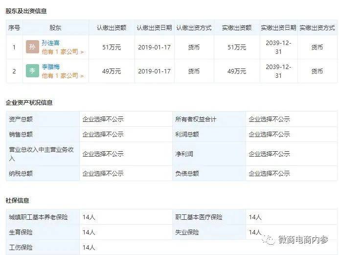Open shareholder 孙连喜 profile link
Image resolution: width=339 pixels, height=255 pixels.
pyautogui.click(x=50, y=43)
